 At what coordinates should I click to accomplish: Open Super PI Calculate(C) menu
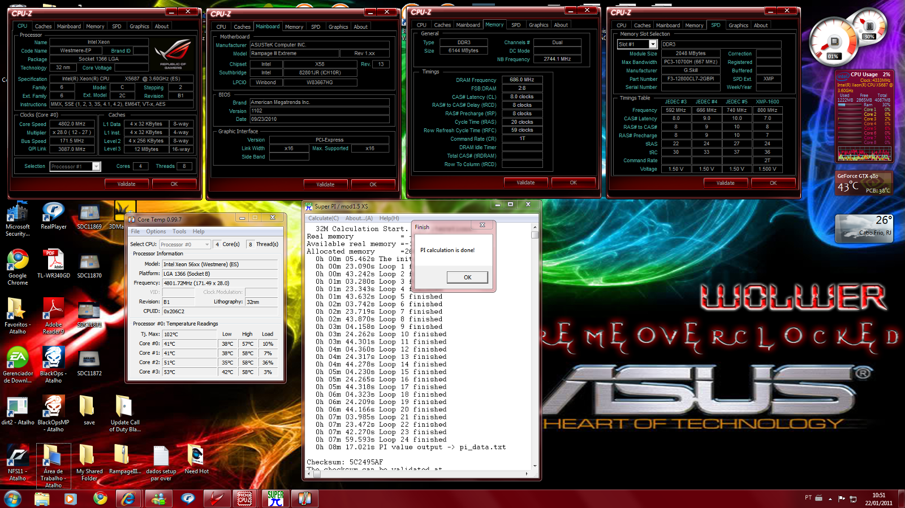(x=324, y=218)
